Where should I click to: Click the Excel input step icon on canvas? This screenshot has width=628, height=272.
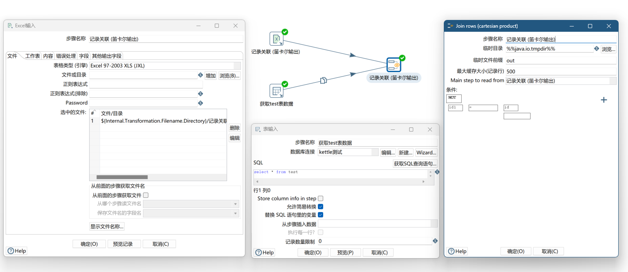pyautogui.click(x=276, y=39)
